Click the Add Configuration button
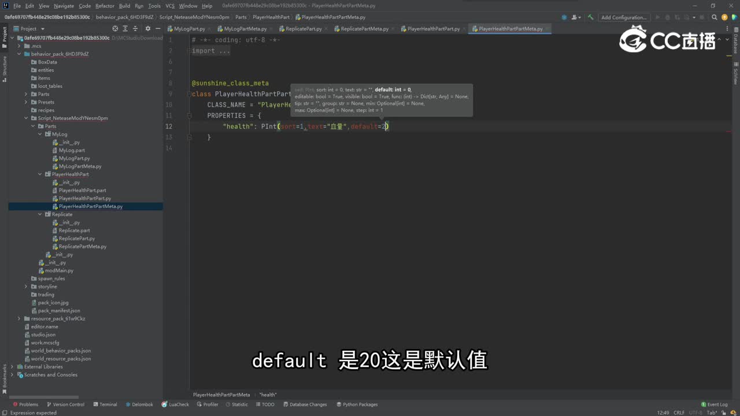 [624, 17]
